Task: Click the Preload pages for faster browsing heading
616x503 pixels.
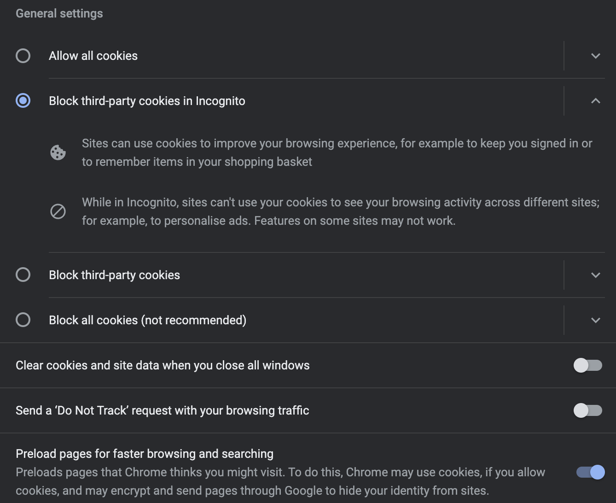Action: [x=145, y=454]
